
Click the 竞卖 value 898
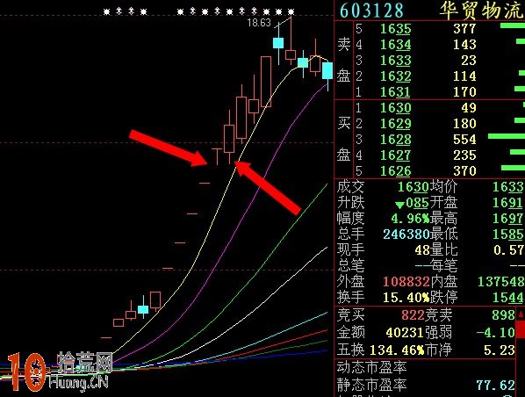pos(504,315)
